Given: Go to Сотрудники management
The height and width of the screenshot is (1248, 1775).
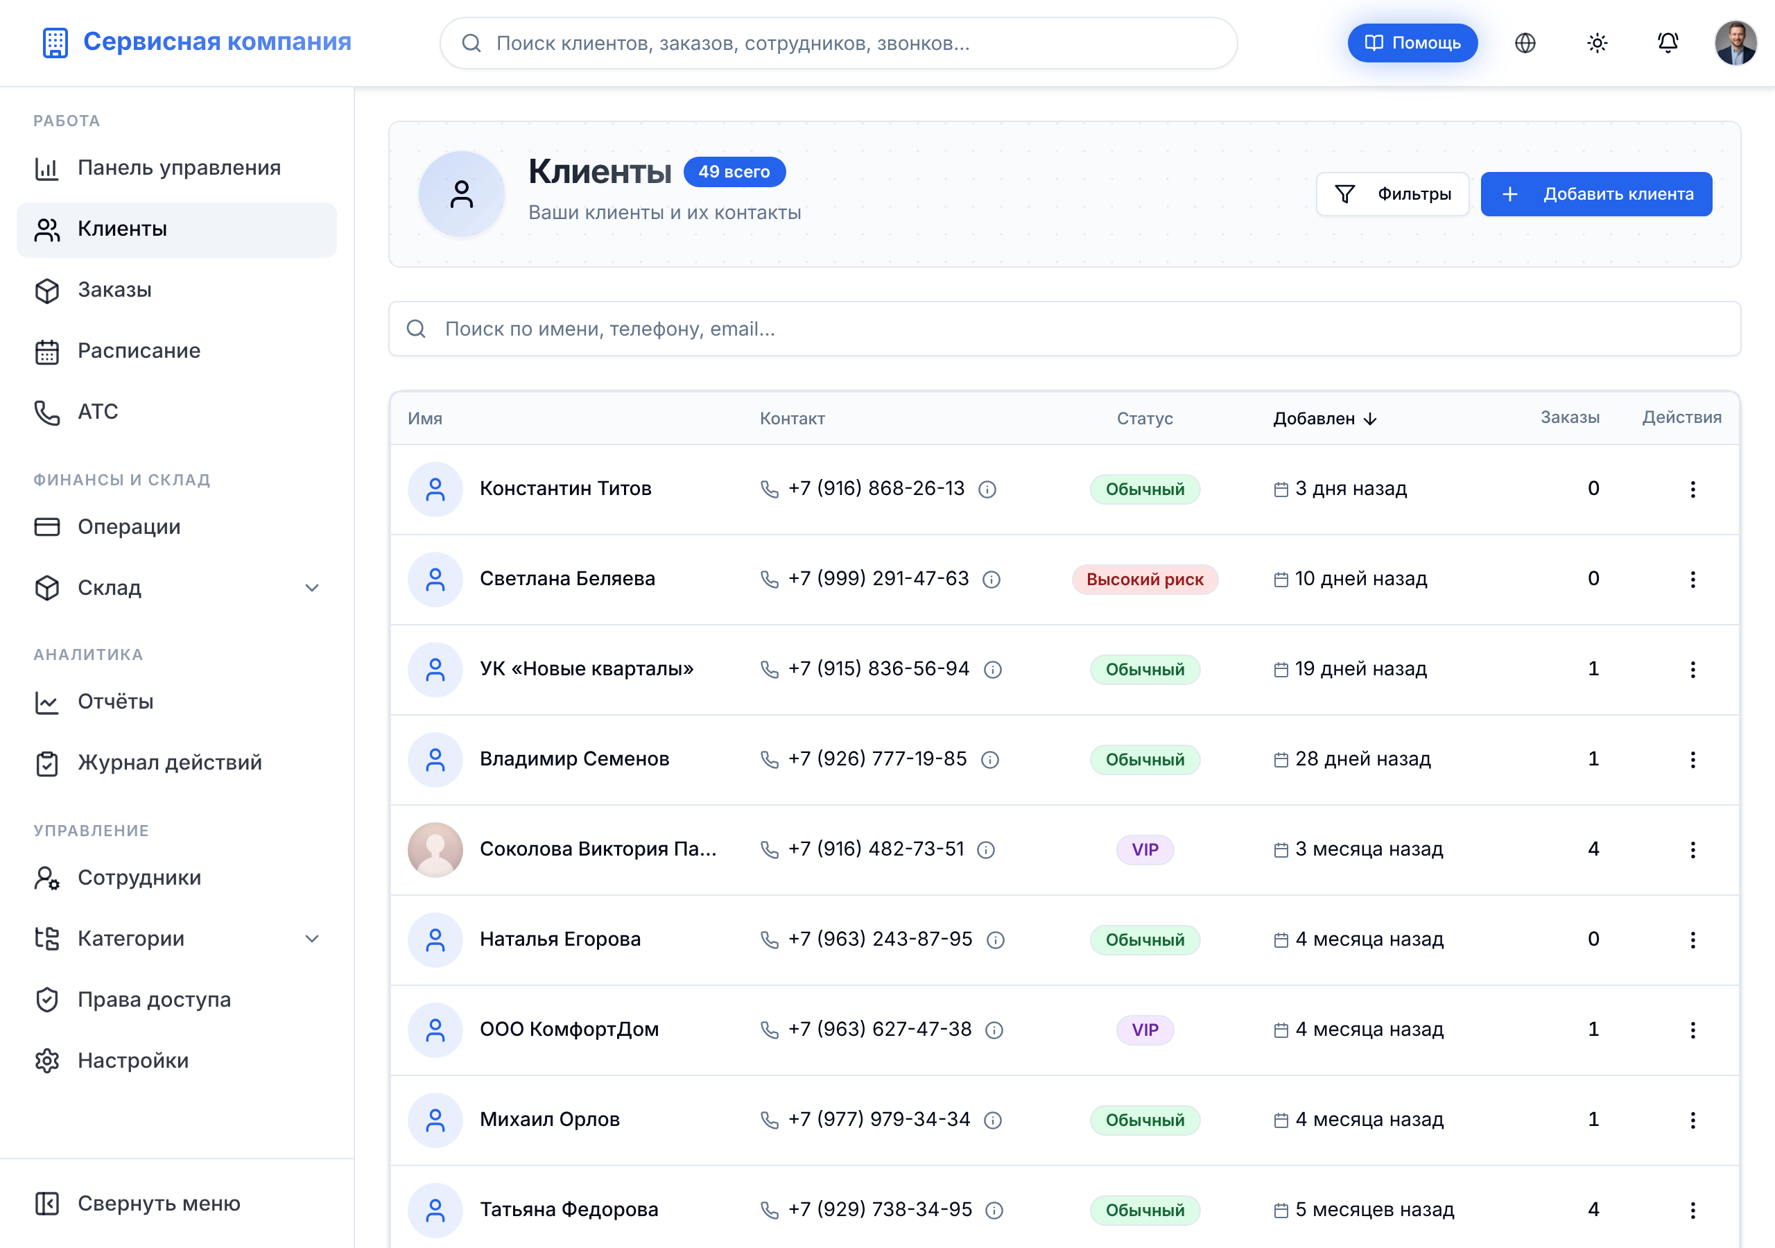Looking at the screenshot, I should tap(177, 878).
